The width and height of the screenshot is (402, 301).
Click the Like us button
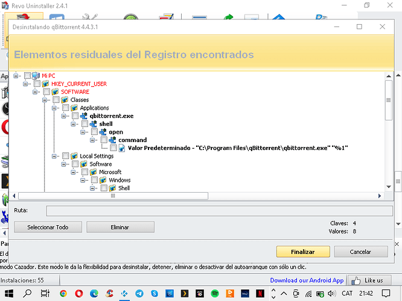tap(369, 281)
